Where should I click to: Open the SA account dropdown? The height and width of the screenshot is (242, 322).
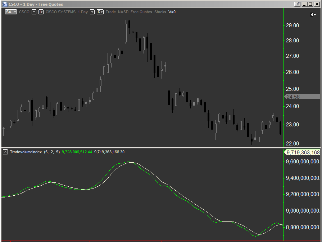[x=15, y=12]
